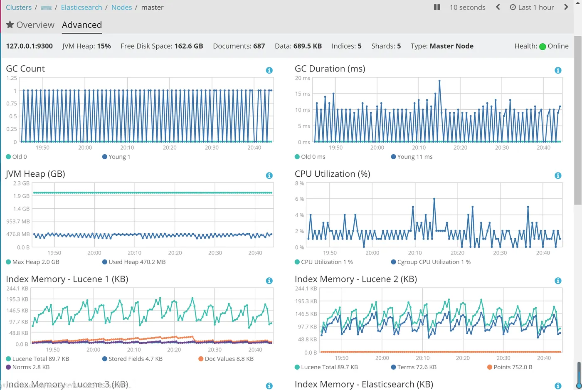This screenshot has width=582, height=390.
Task: Click Shards: 5 status entry
Action: [386, 46]
